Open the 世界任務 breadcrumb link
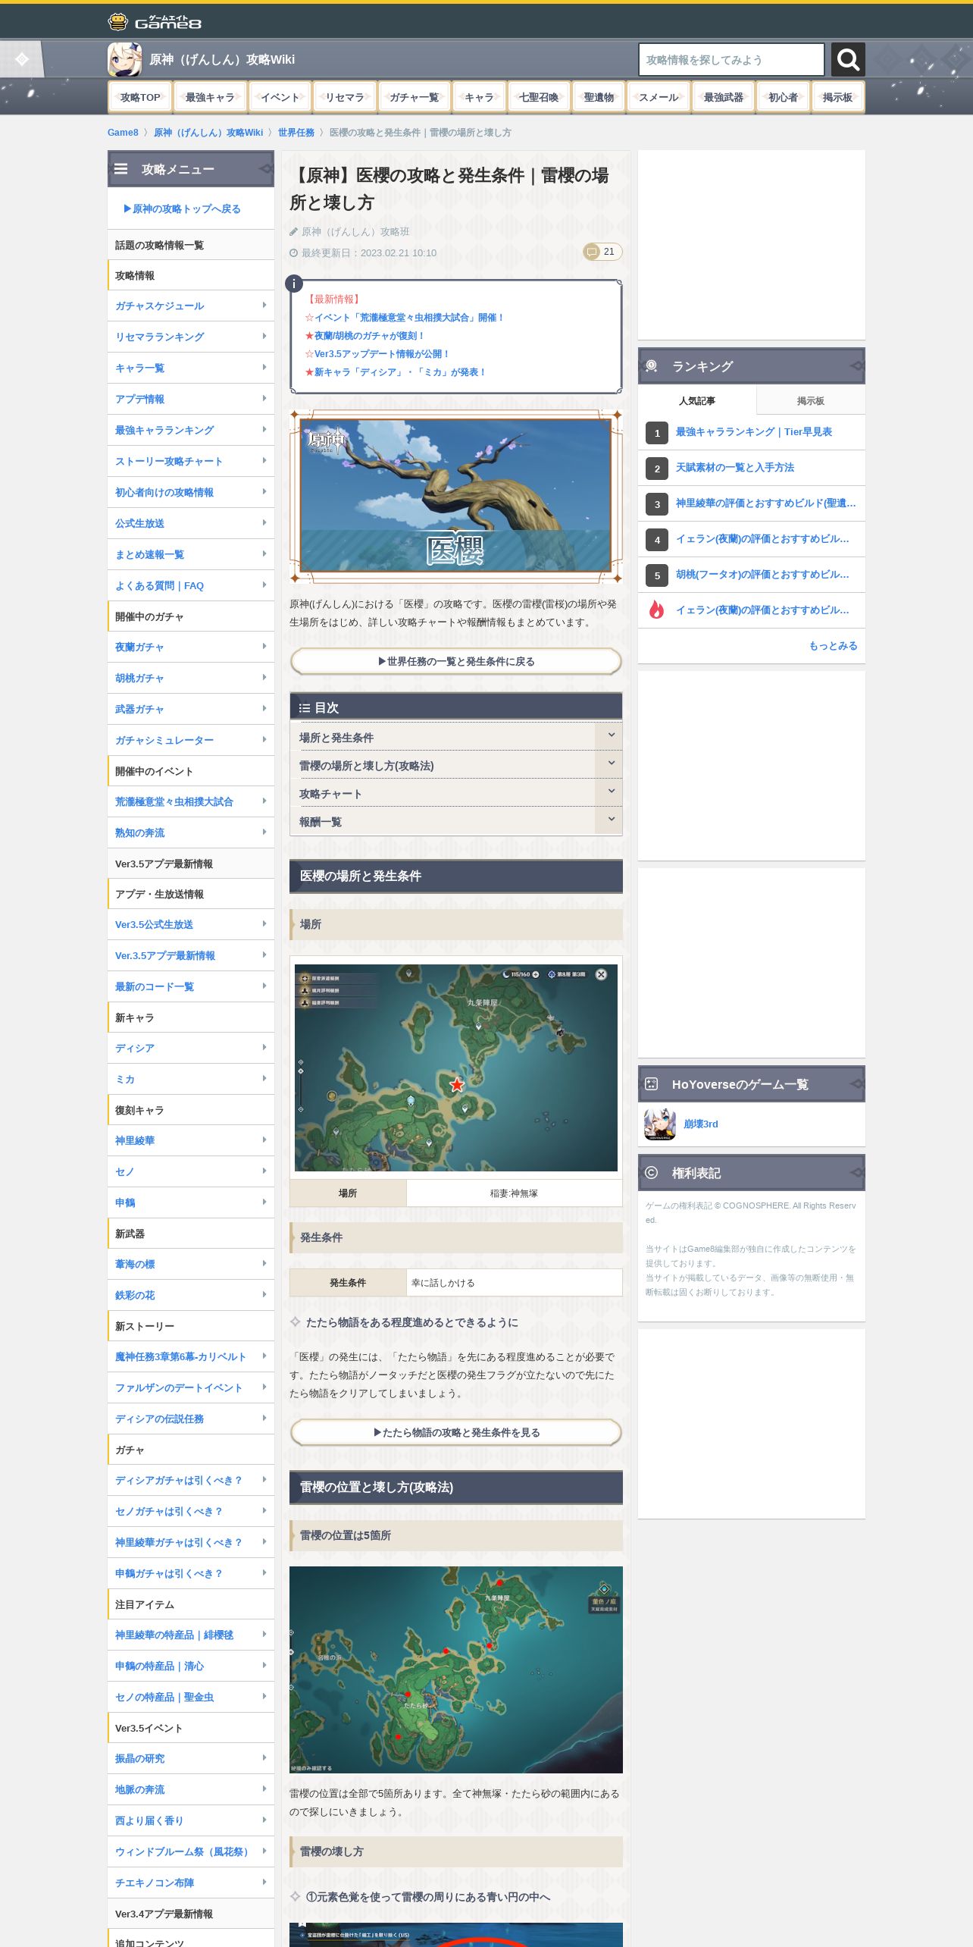This screenshot has width=973, height=1947. coord(296,133)
